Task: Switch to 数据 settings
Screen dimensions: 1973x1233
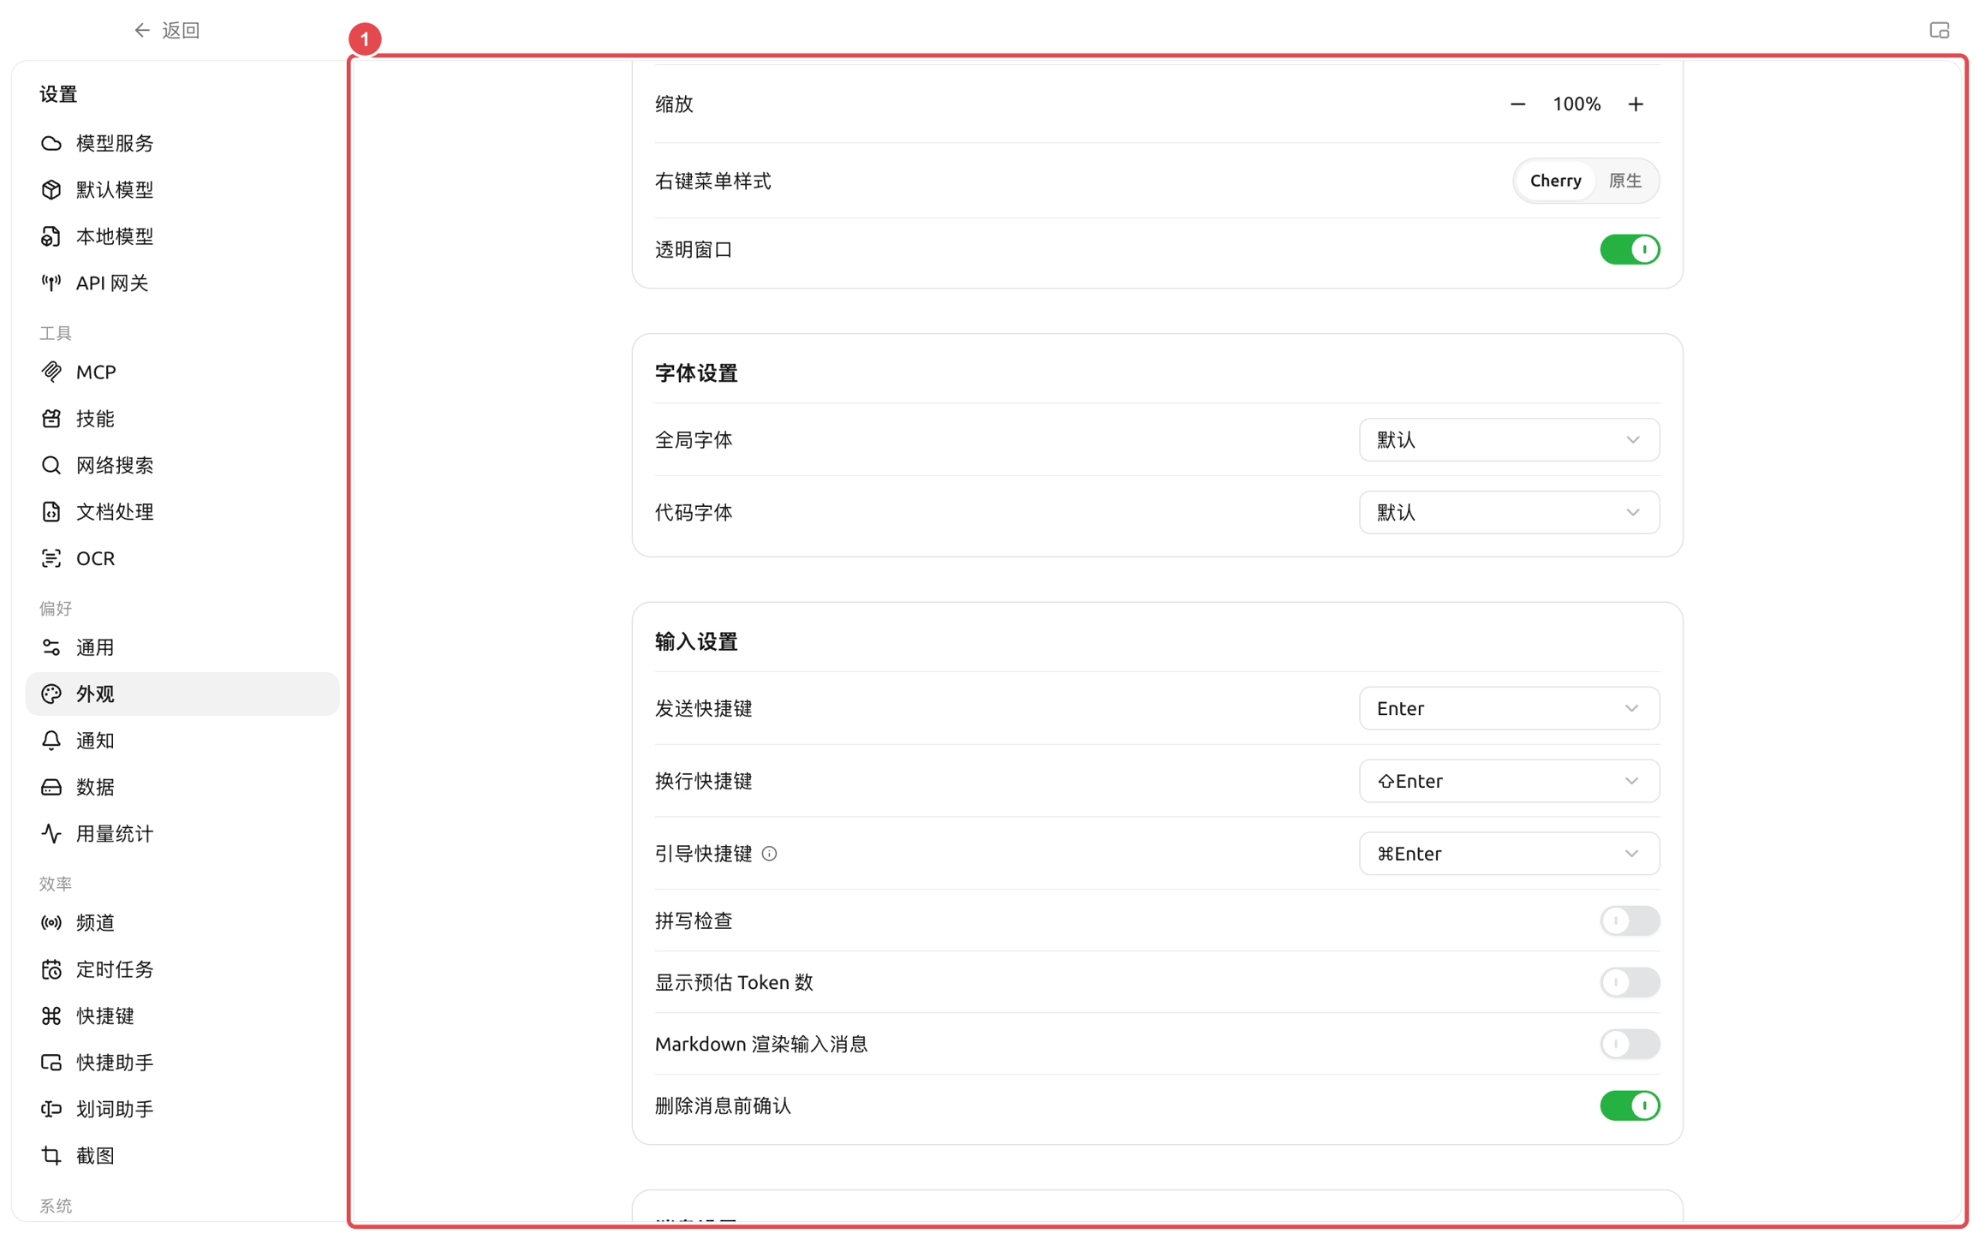Action: 182,787
